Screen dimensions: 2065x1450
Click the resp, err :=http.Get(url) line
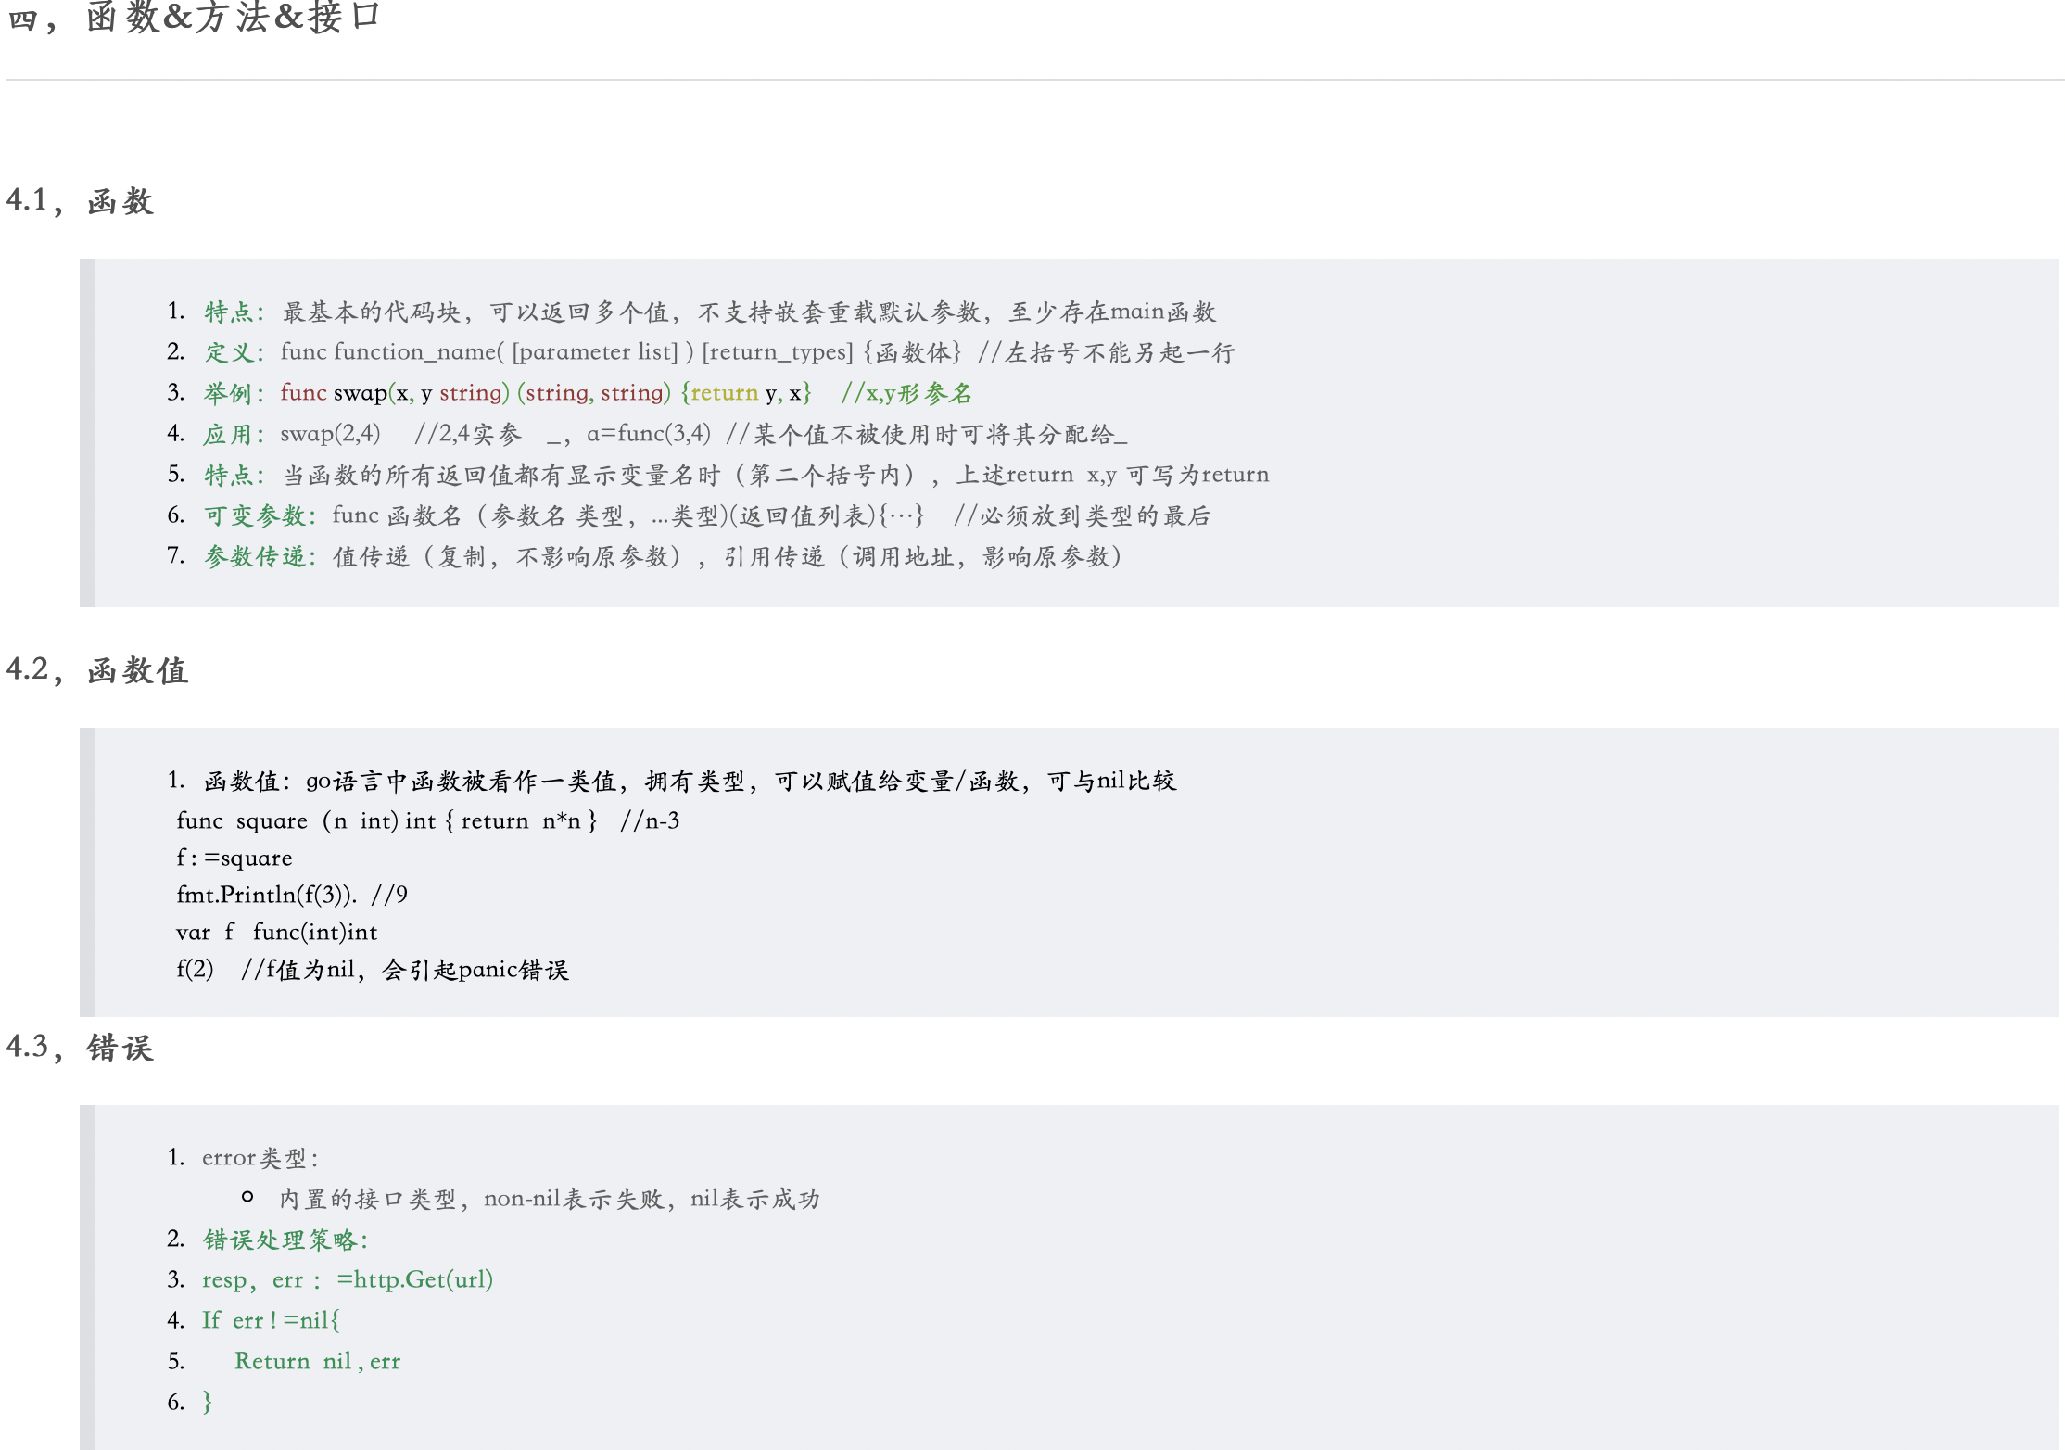(348, 1280)
